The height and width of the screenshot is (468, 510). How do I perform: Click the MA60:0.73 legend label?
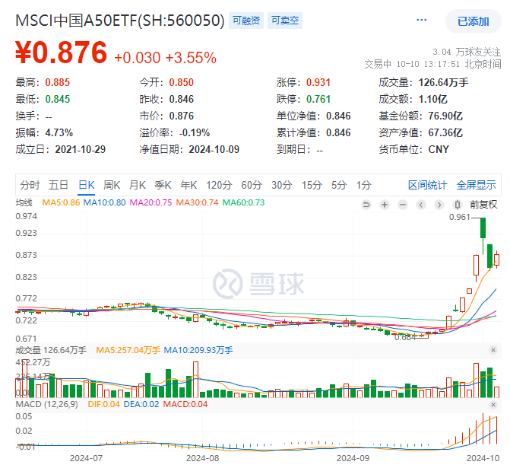243,202
